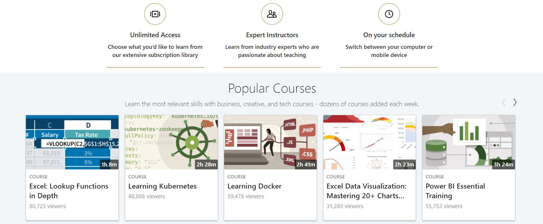Screen dimensions: 543x224
Task: Click the '1h 8m' duration badge
Action: point(109,164)
